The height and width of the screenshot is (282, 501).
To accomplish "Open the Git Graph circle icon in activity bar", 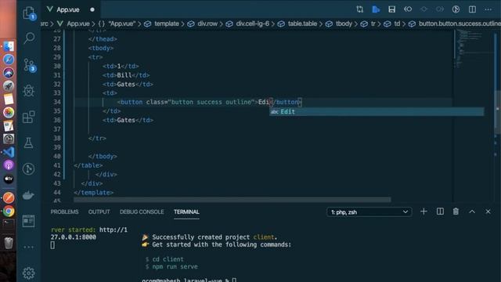I will (28, 169).
